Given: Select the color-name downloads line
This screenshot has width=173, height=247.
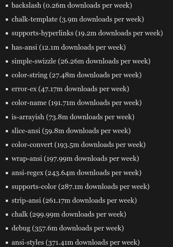Looking at the screenshot, I should [x=77, y=103].
